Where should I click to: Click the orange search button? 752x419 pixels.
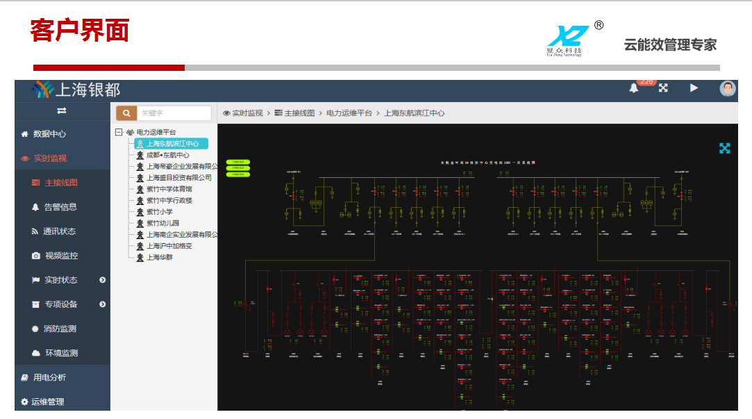(126, 113)
